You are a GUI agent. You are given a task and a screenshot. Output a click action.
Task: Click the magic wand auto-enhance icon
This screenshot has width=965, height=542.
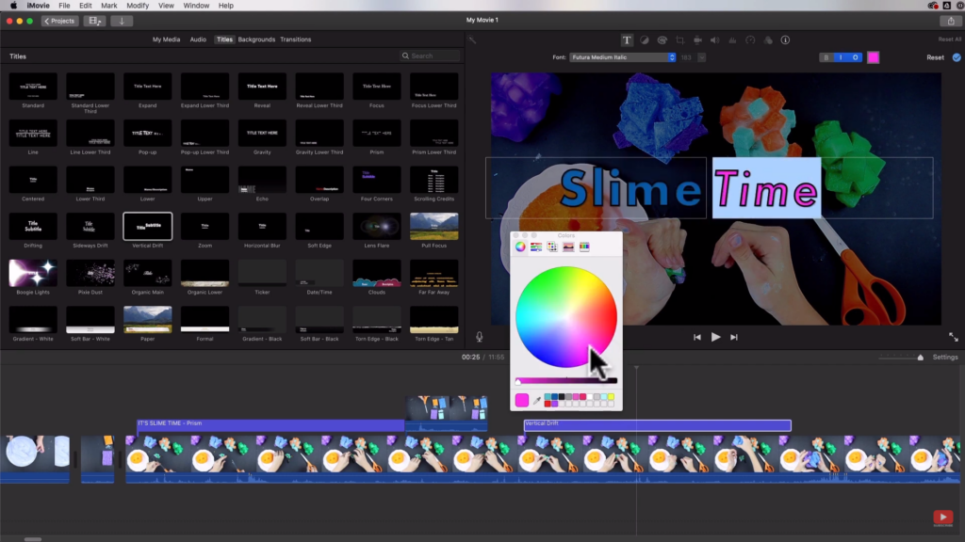pos(472,40)
